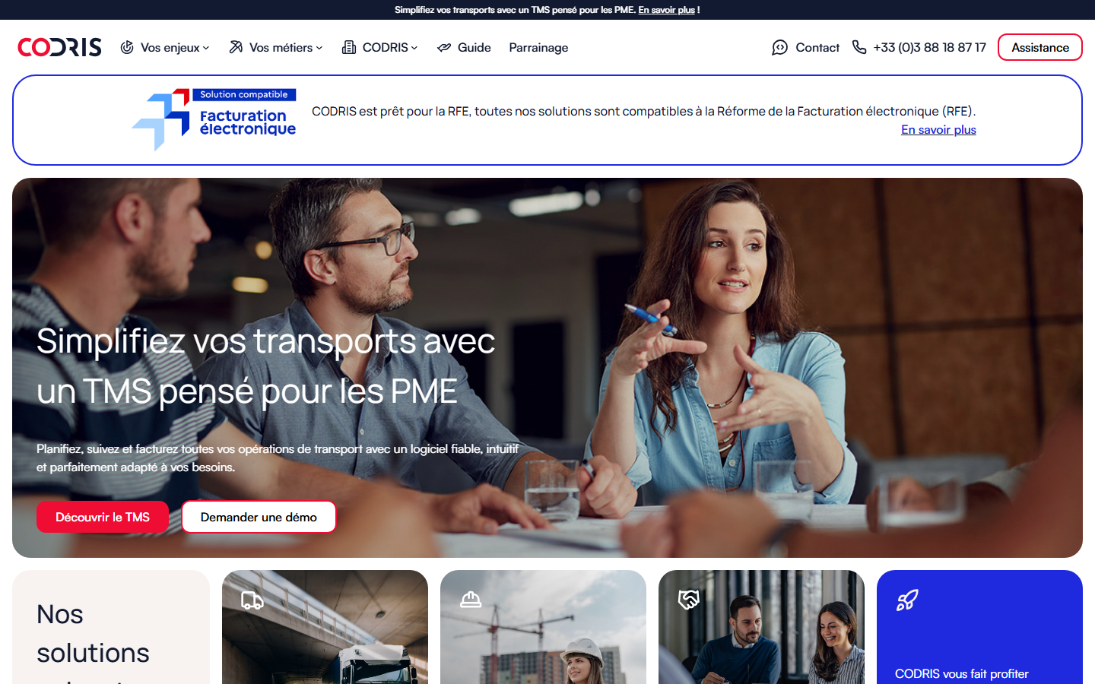1095x684 pixels.
Task: Go to the Guide page
Action: coord(464,47)
